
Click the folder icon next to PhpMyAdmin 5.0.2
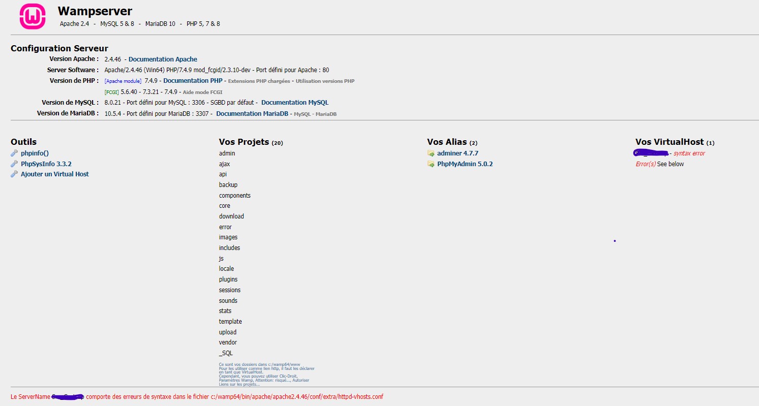tap(431, 164)
